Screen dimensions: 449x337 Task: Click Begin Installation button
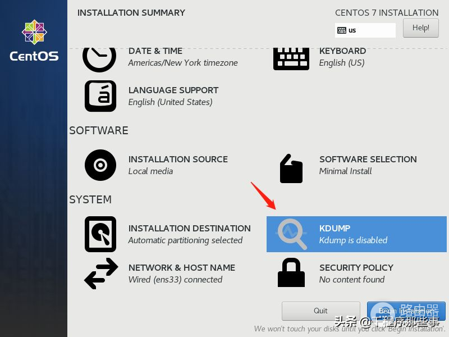pyautogui.click(x=406, y=311)
